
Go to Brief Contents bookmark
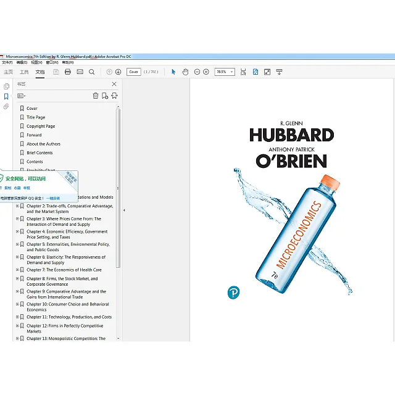point(39,152)
